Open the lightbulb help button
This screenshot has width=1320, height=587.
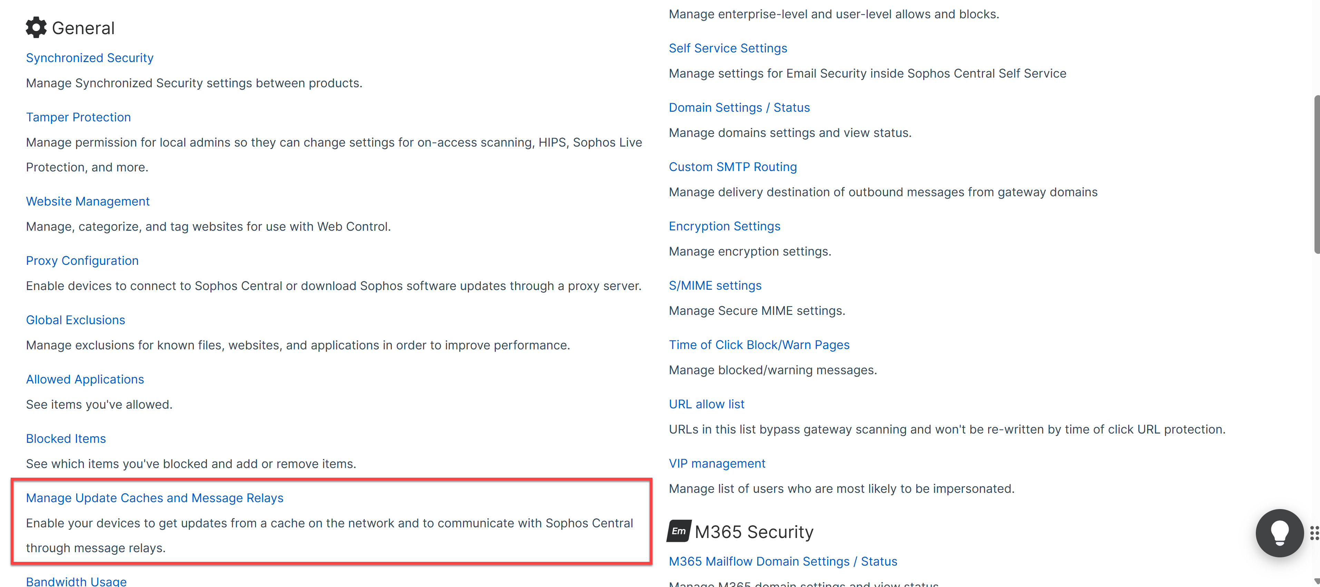[x=1280, y=533]
